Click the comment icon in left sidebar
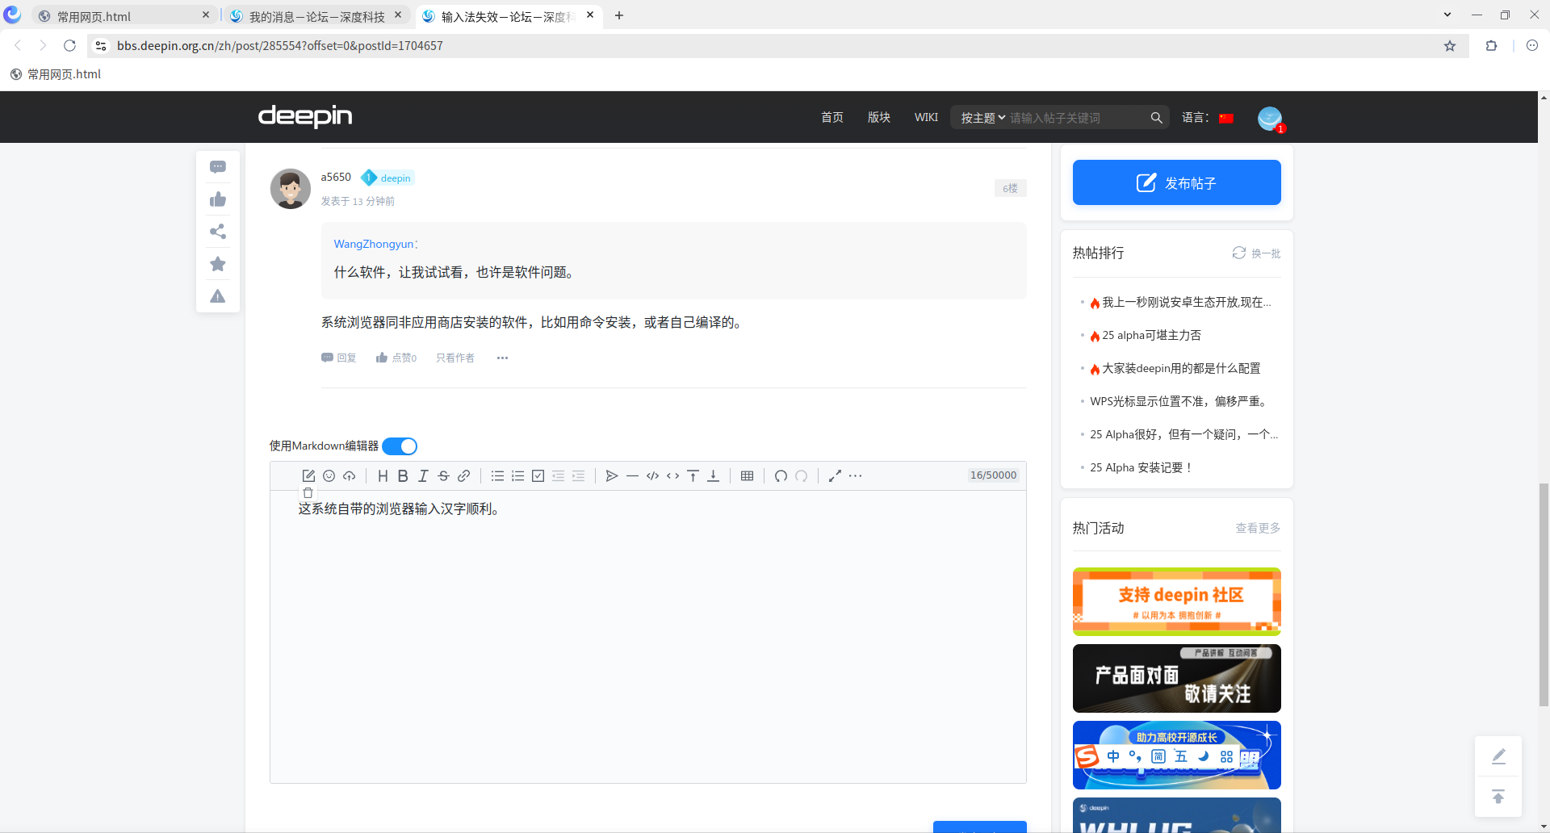 pos(218,167)
